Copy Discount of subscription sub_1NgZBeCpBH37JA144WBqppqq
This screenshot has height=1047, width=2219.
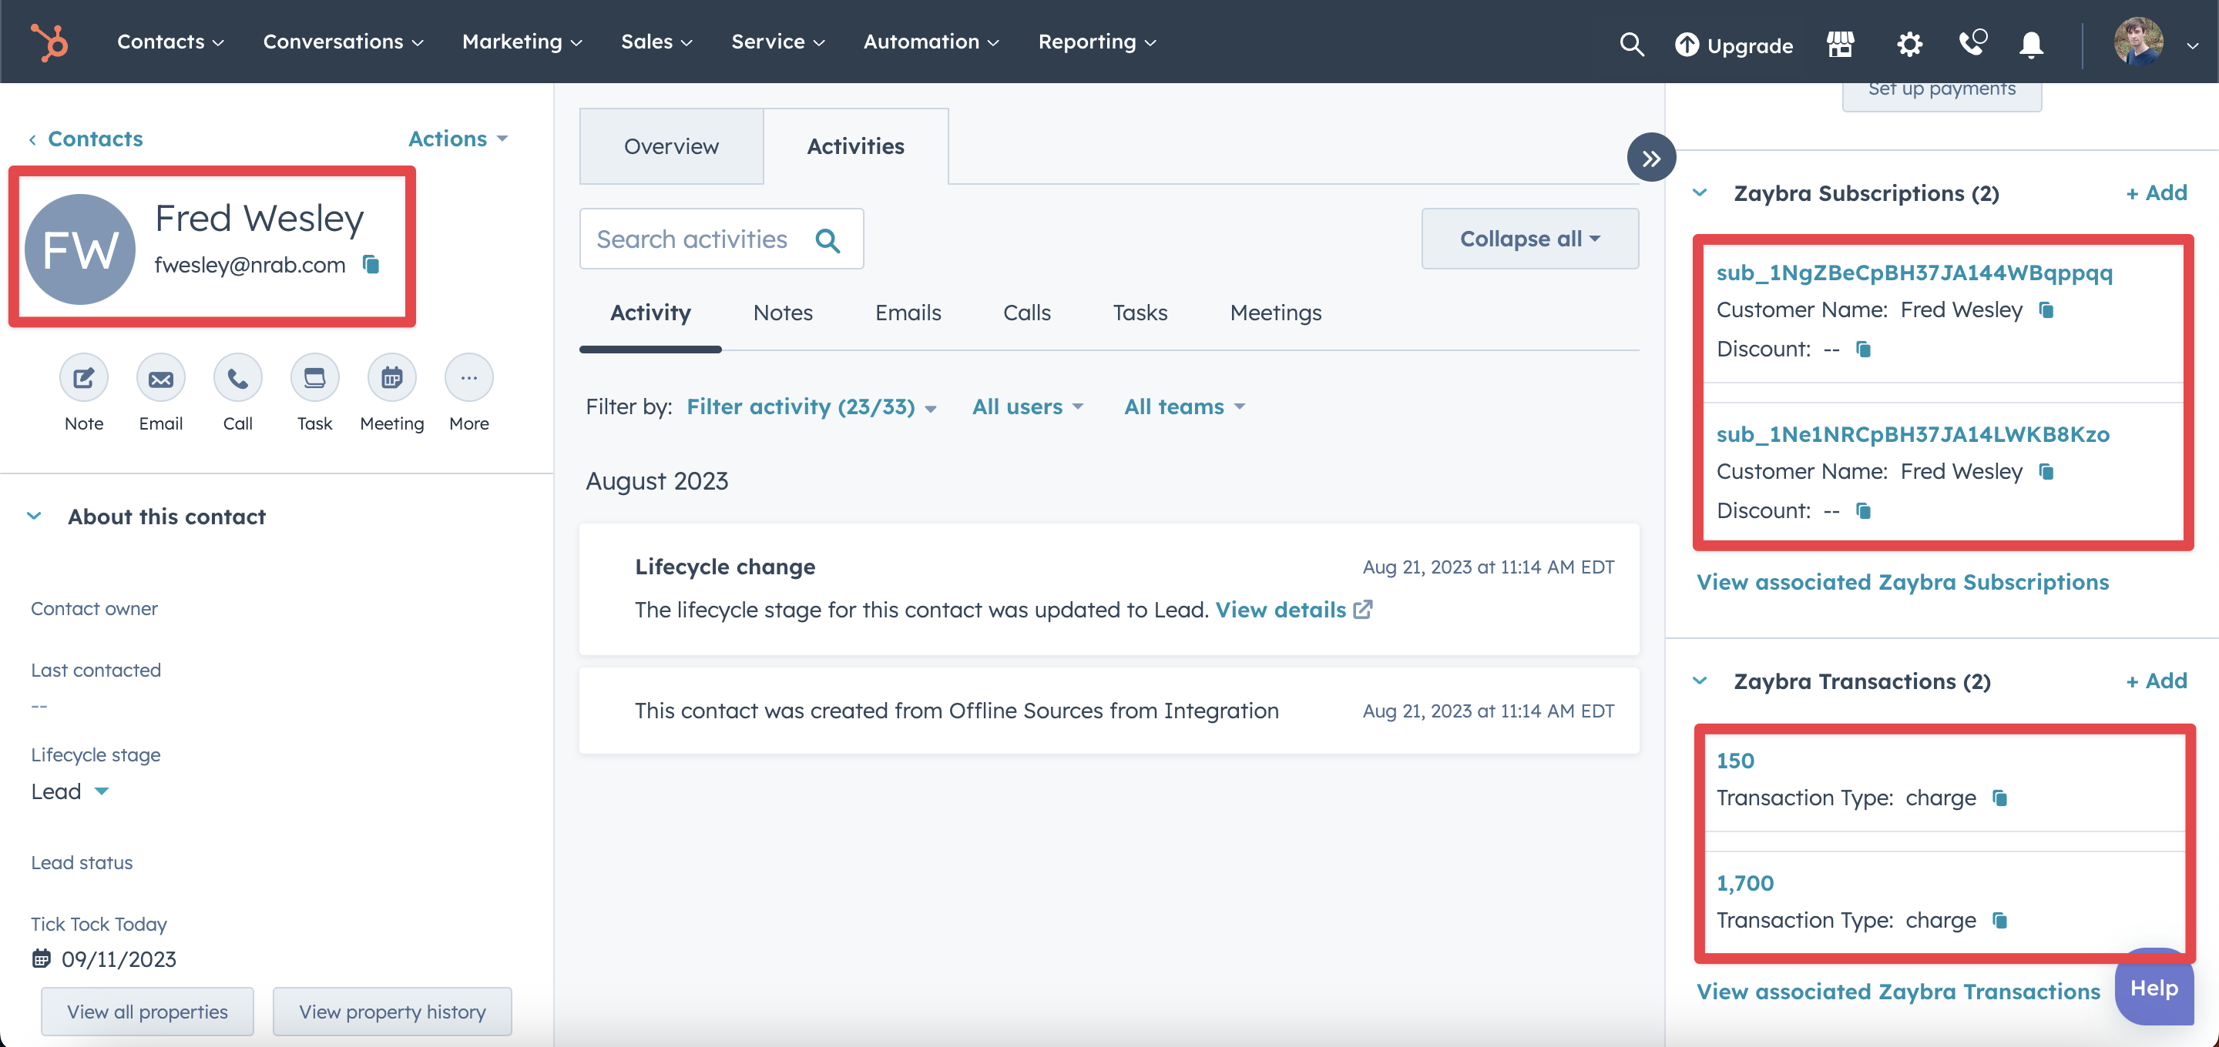1863,350
